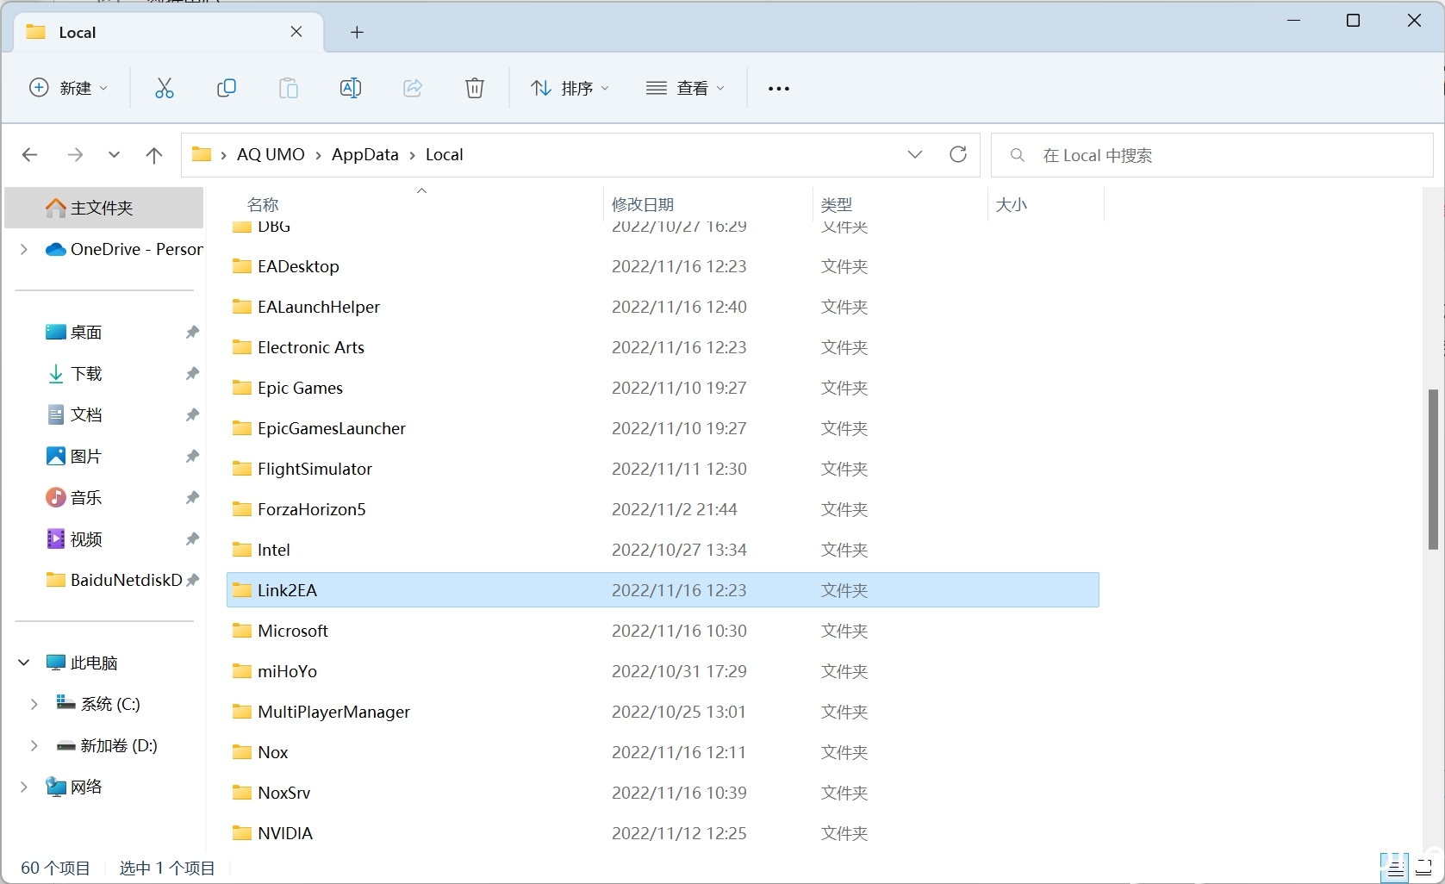The height and width of the screenshot is (884, 1445).
Task: Open the 新建 dropdown menu
Action: click(x=69, y=88)
